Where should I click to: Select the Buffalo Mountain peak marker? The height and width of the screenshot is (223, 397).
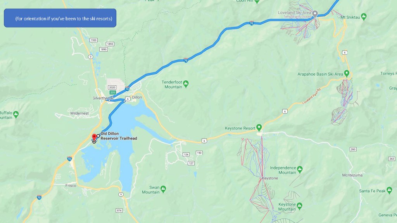[16, 114]
